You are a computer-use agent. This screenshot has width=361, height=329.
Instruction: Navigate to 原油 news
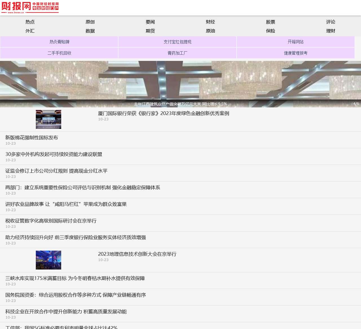point(210,31)
